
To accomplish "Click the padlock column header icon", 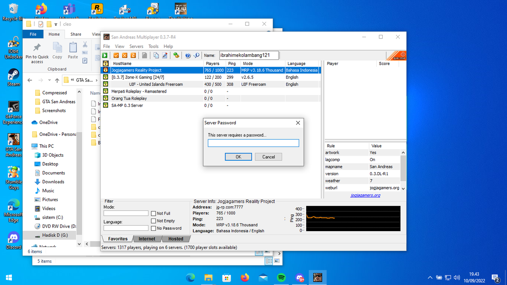I will click(106, 63).
